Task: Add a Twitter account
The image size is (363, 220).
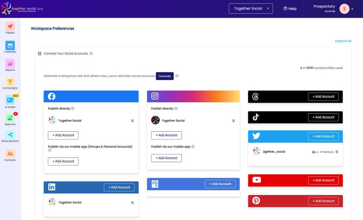Action: (323, 136)
